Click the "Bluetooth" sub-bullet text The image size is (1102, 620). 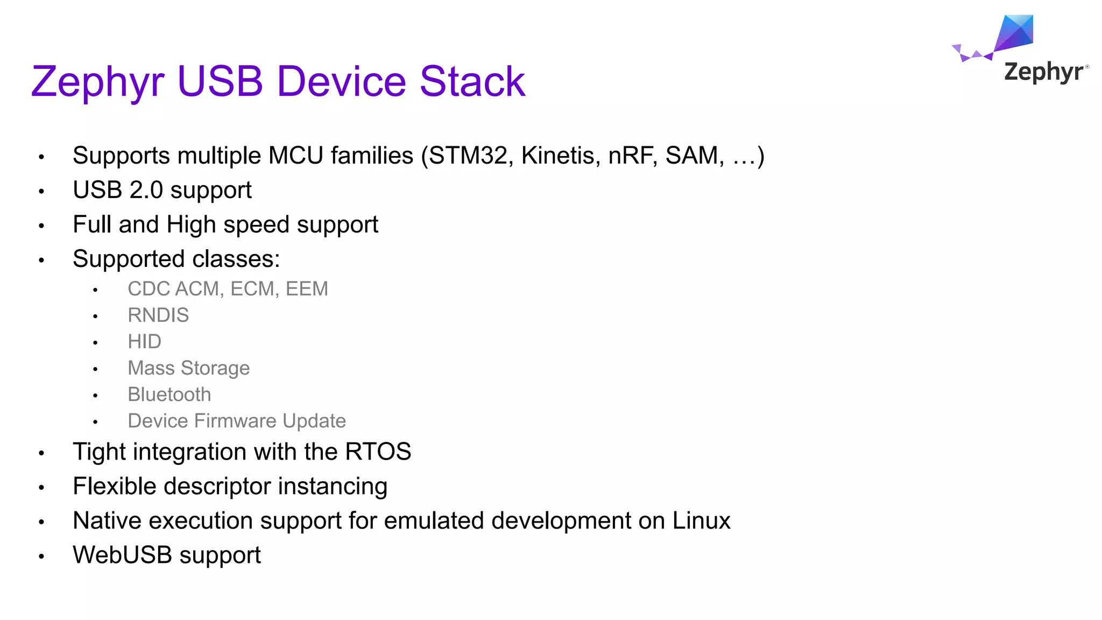coord(169,394)
